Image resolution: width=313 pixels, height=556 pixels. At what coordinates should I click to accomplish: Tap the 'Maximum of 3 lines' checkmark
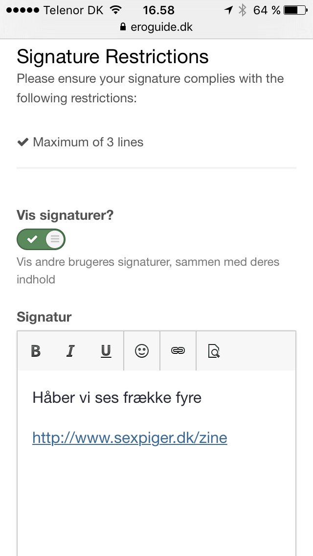click(22, 142)
